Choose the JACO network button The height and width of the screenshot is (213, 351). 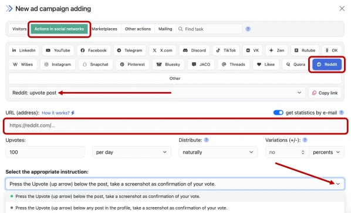pyautogui.click(x=201, y=65)
